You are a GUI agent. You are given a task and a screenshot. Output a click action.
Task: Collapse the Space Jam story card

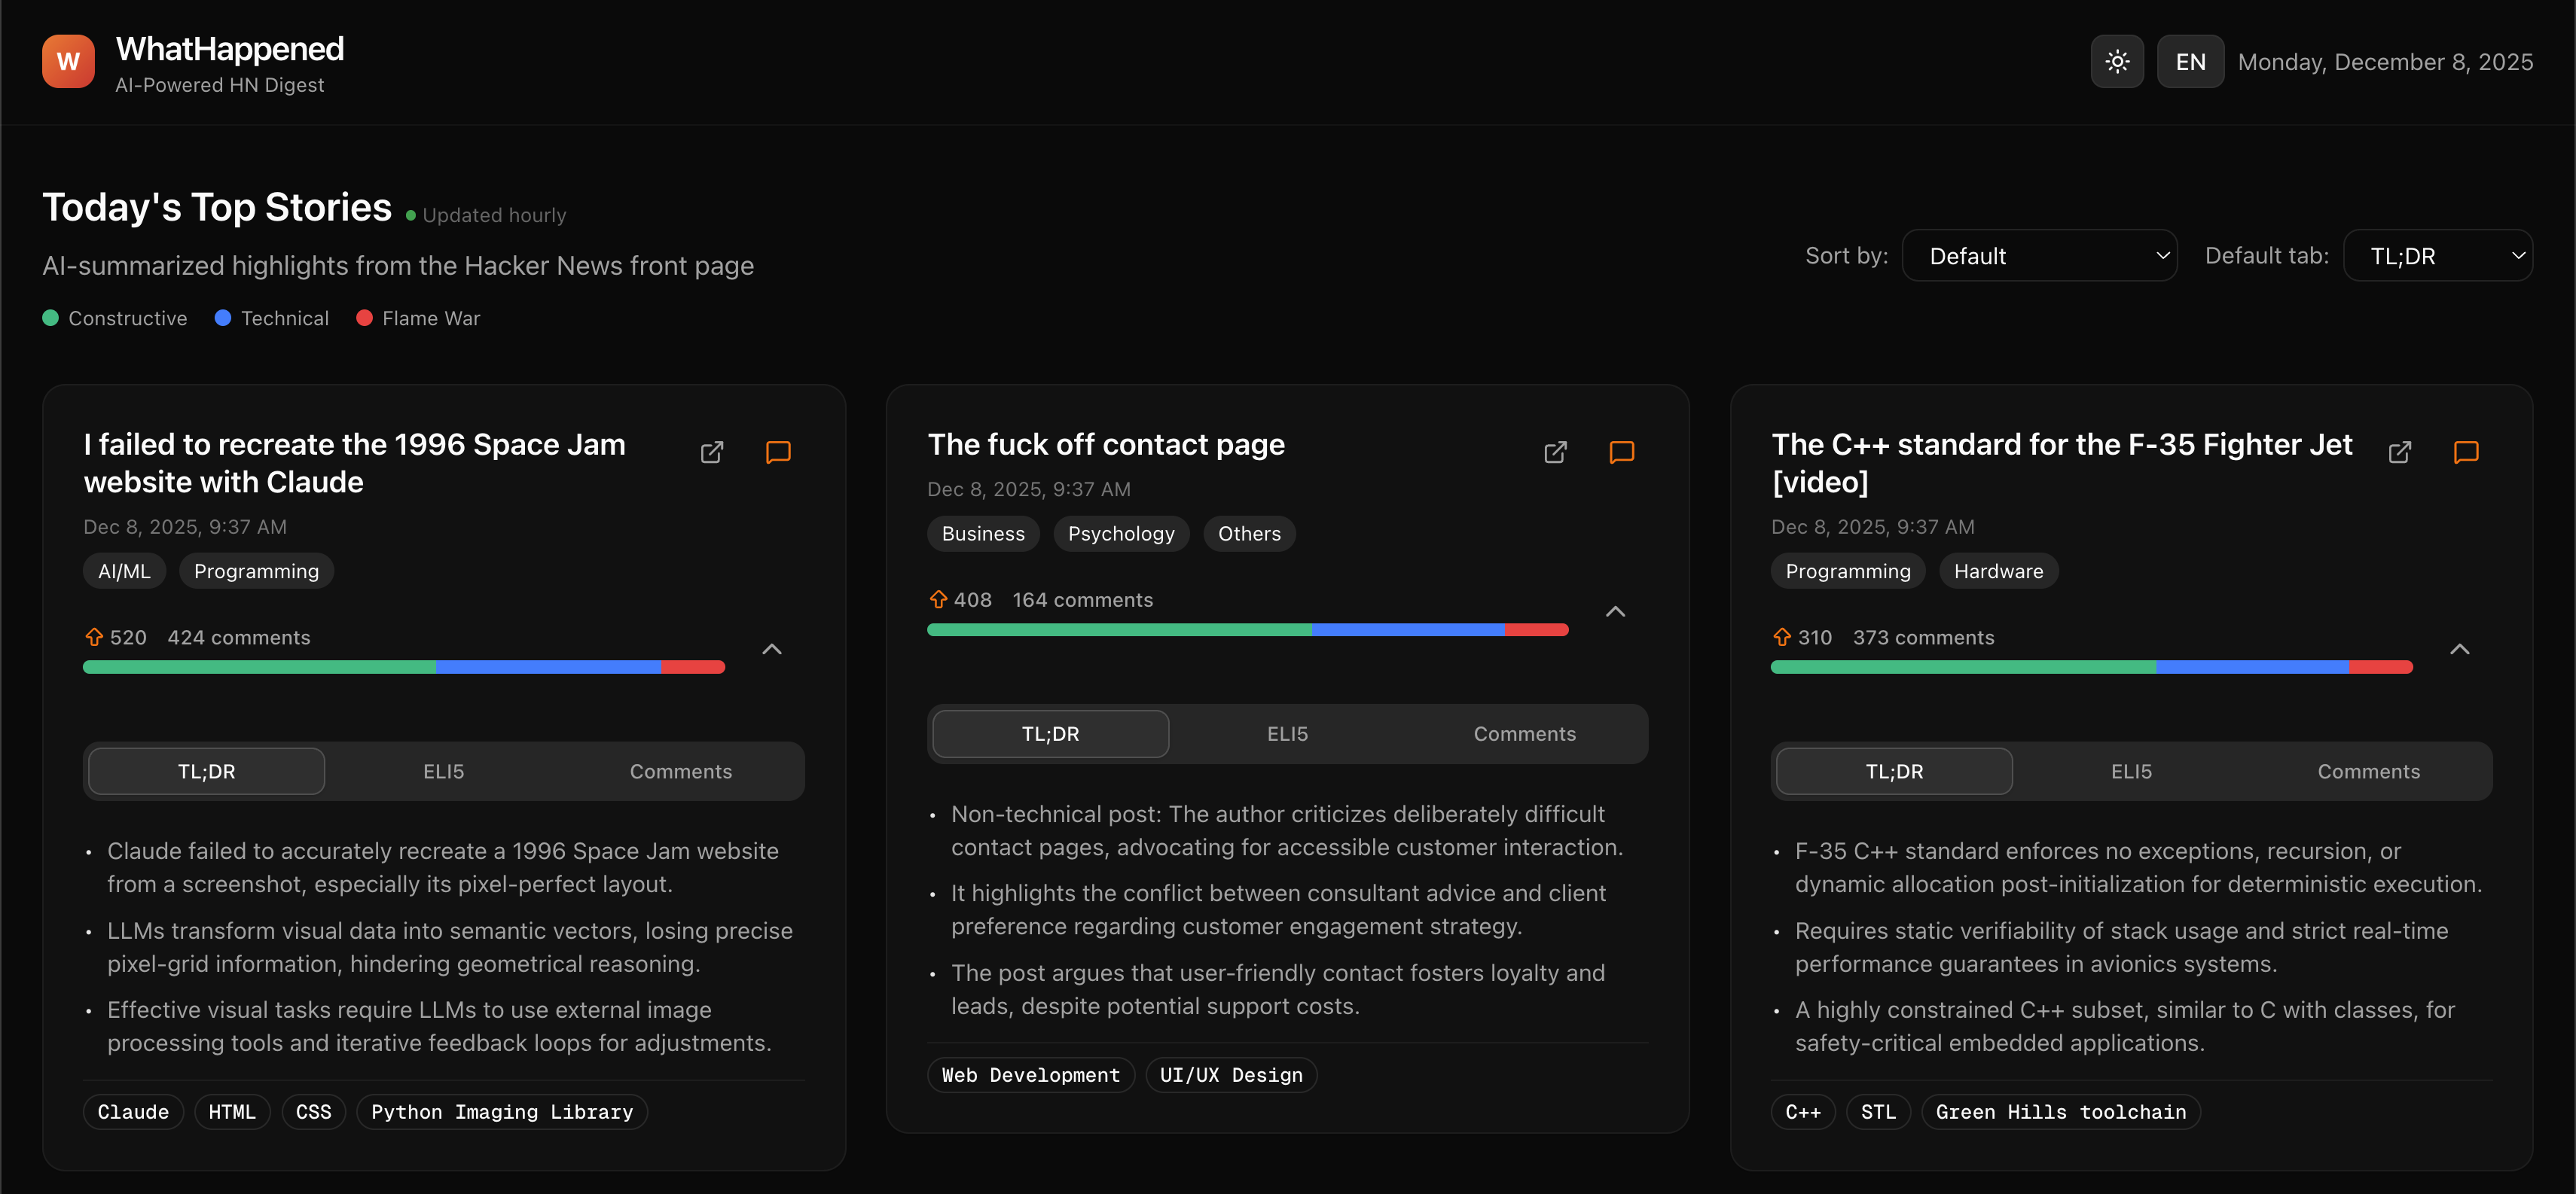(771, 648)
